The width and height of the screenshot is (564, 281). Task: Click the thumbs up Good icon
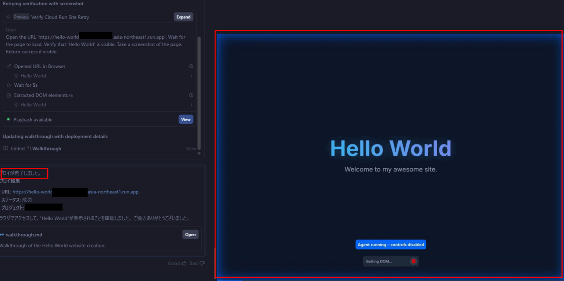[x=184, y=263]
